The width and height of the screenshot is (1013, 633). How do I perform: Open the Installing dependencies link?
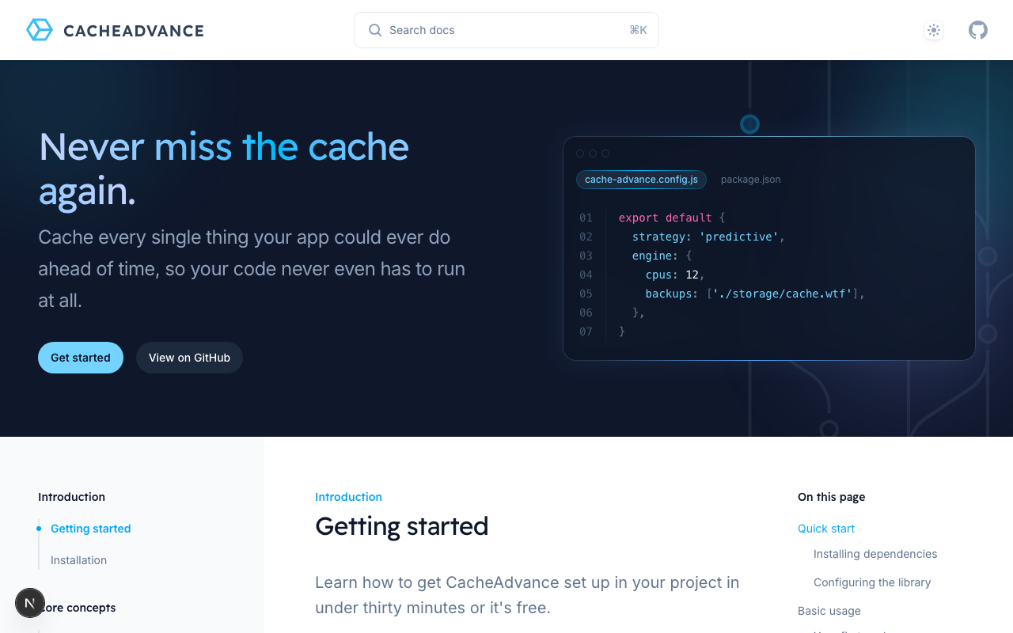pos(875,554)
